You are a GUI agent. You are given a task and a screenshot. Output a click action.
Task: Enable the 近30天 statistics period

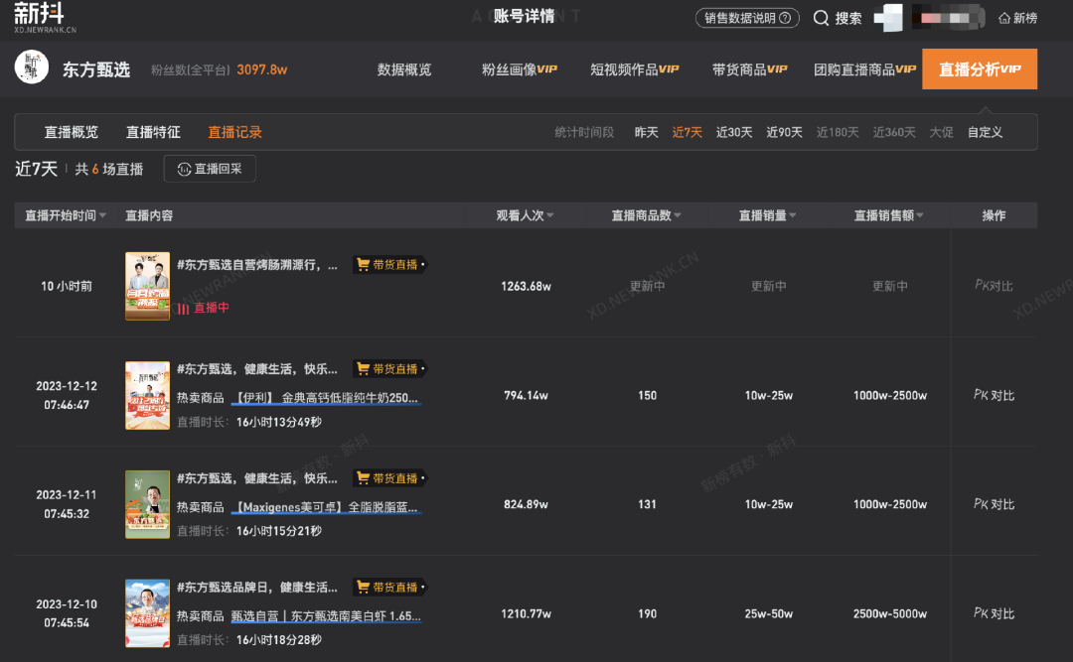[x=733, y=131]
